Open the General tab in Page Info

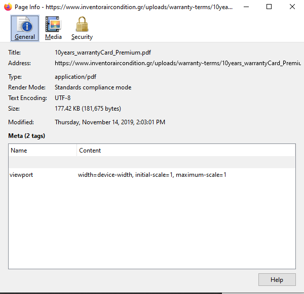[25, 28]
